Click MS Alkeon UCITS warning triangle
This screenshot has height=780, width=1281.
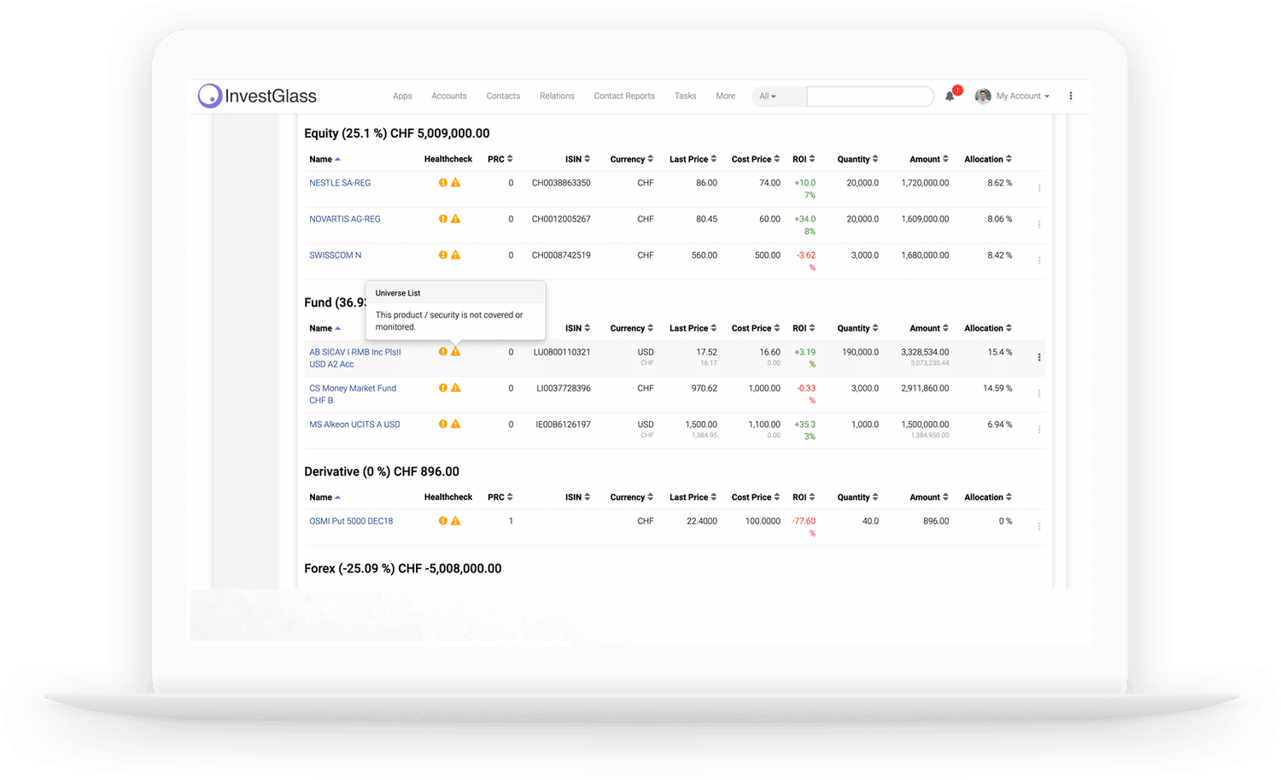pyautogui.click(x=456, y=424)
